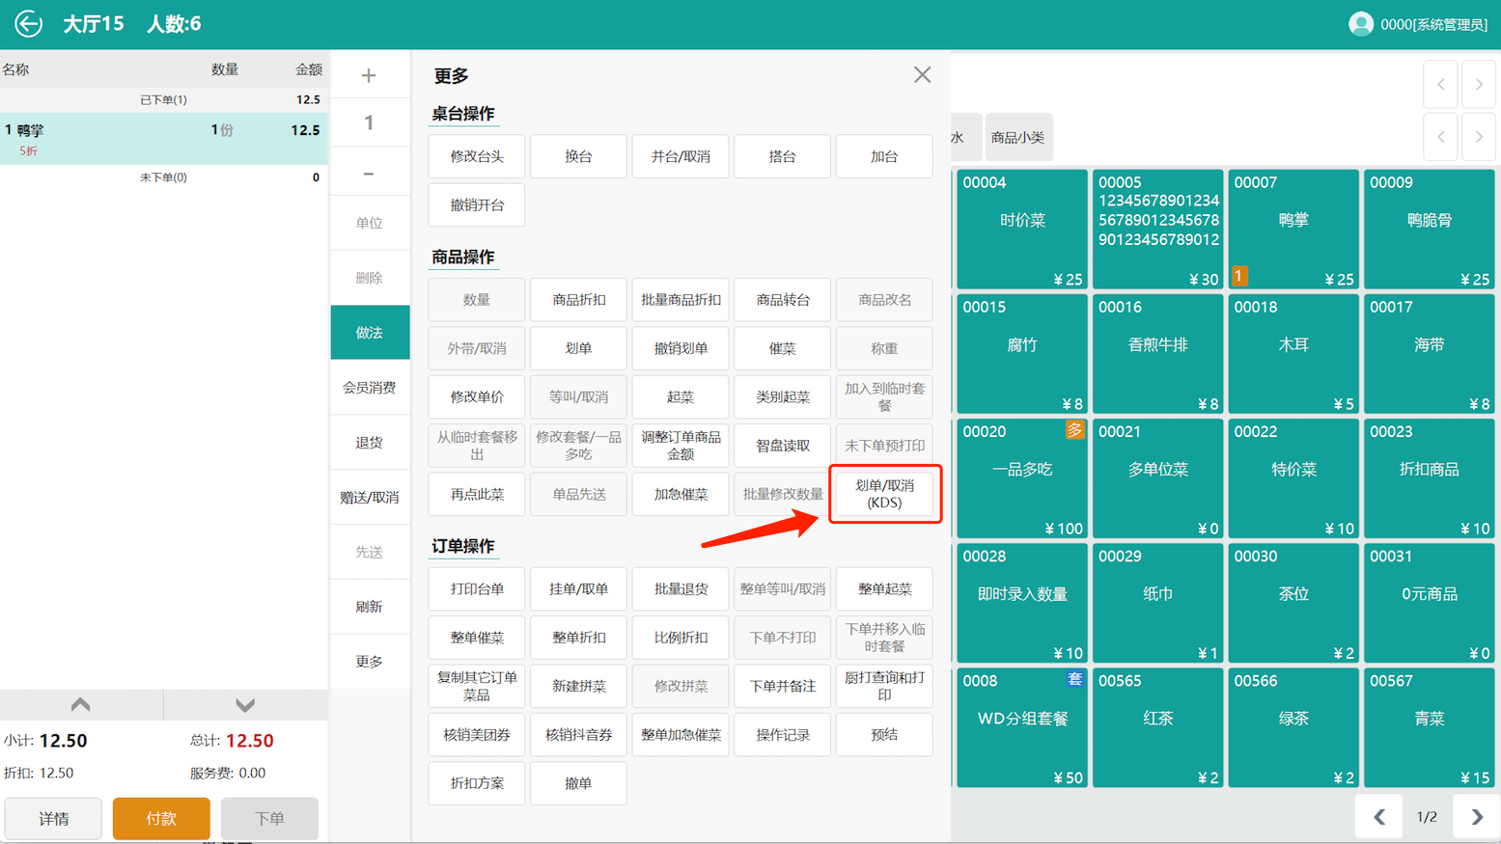Viewport: 1501px width, 844px height.
Task: Click the orange 付款 button
Action: point(161,818)
